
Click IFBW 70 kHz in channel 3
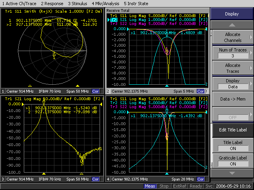50,179
